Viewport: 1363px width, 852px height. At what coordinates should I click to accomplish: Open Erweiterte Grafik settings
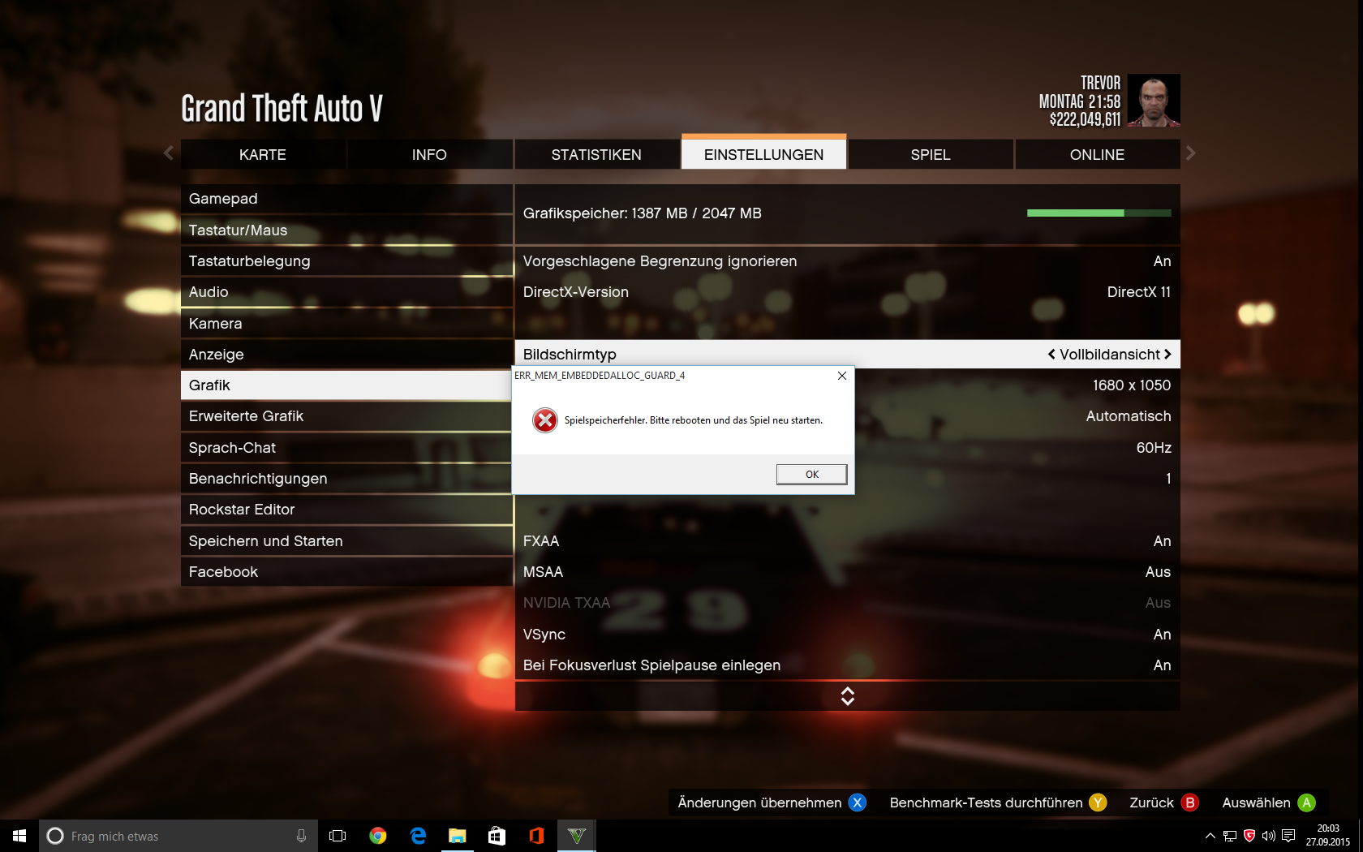pos(346,416)
